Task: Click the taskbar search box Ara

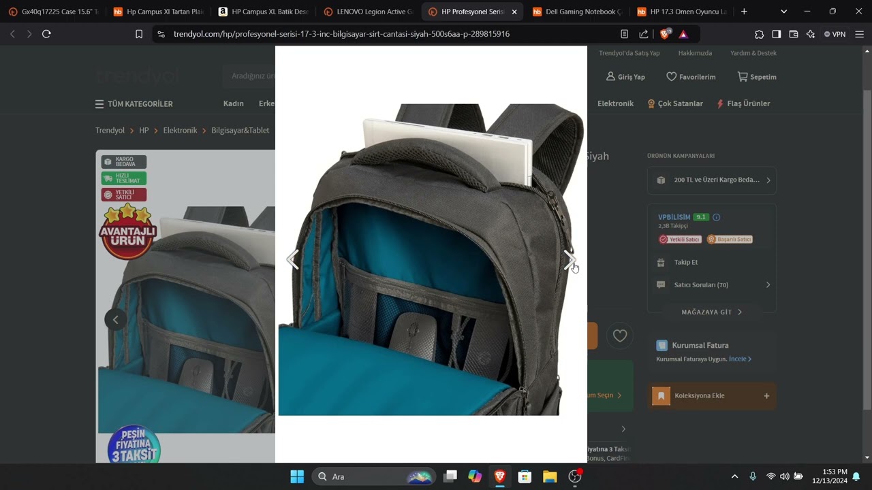Action: click(373, 476)
